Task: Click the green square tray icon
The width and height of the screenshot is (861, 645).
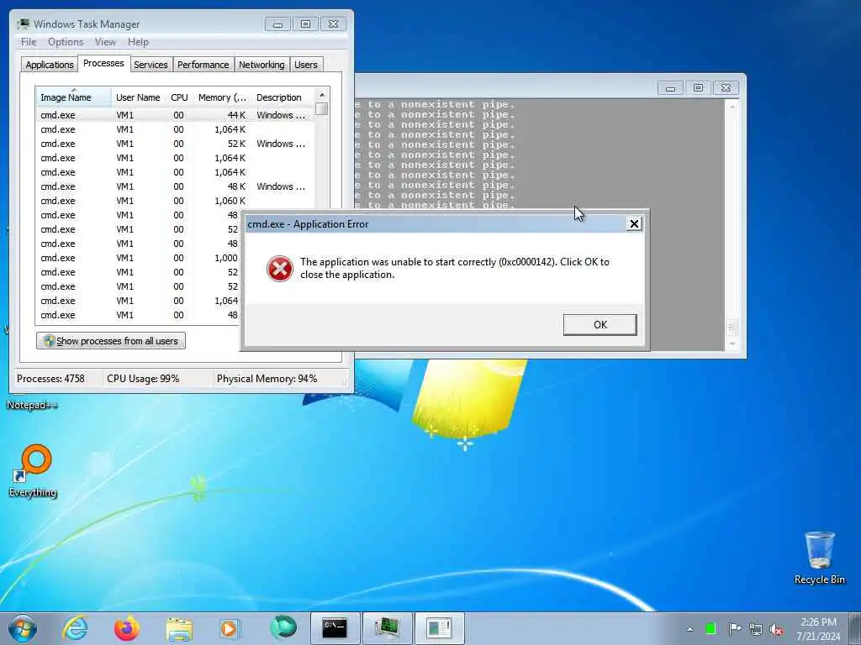Action: [710, 629]
